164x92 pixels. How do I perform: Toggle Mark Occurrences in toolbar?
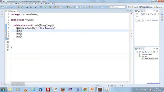pos(69,7)
